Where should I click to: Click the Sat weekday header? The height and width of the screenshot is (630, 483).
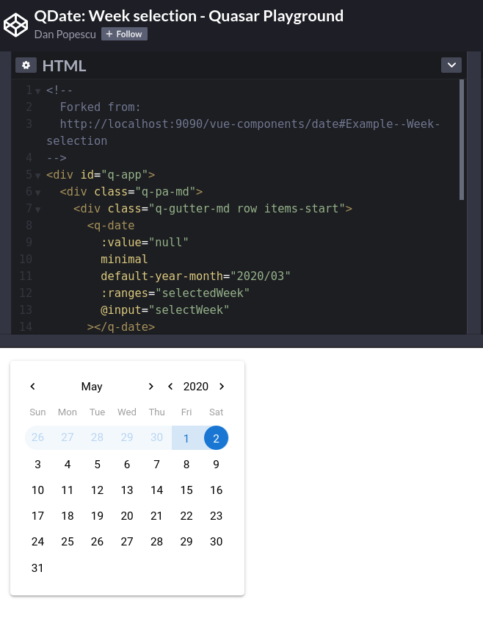point(217,412)
